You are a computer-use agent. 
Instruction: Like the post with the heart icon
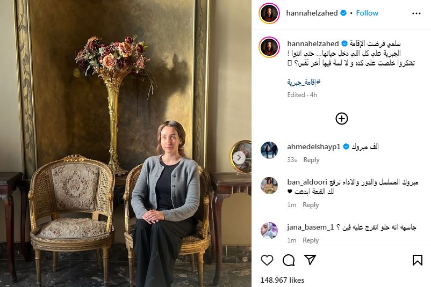[267, 260]
